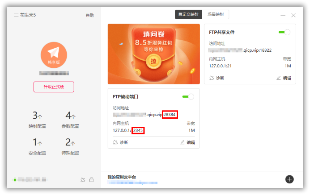Open the hamburger menu beside 花生壳5
This screenshot has width=310, height=195.
[16, 15]
